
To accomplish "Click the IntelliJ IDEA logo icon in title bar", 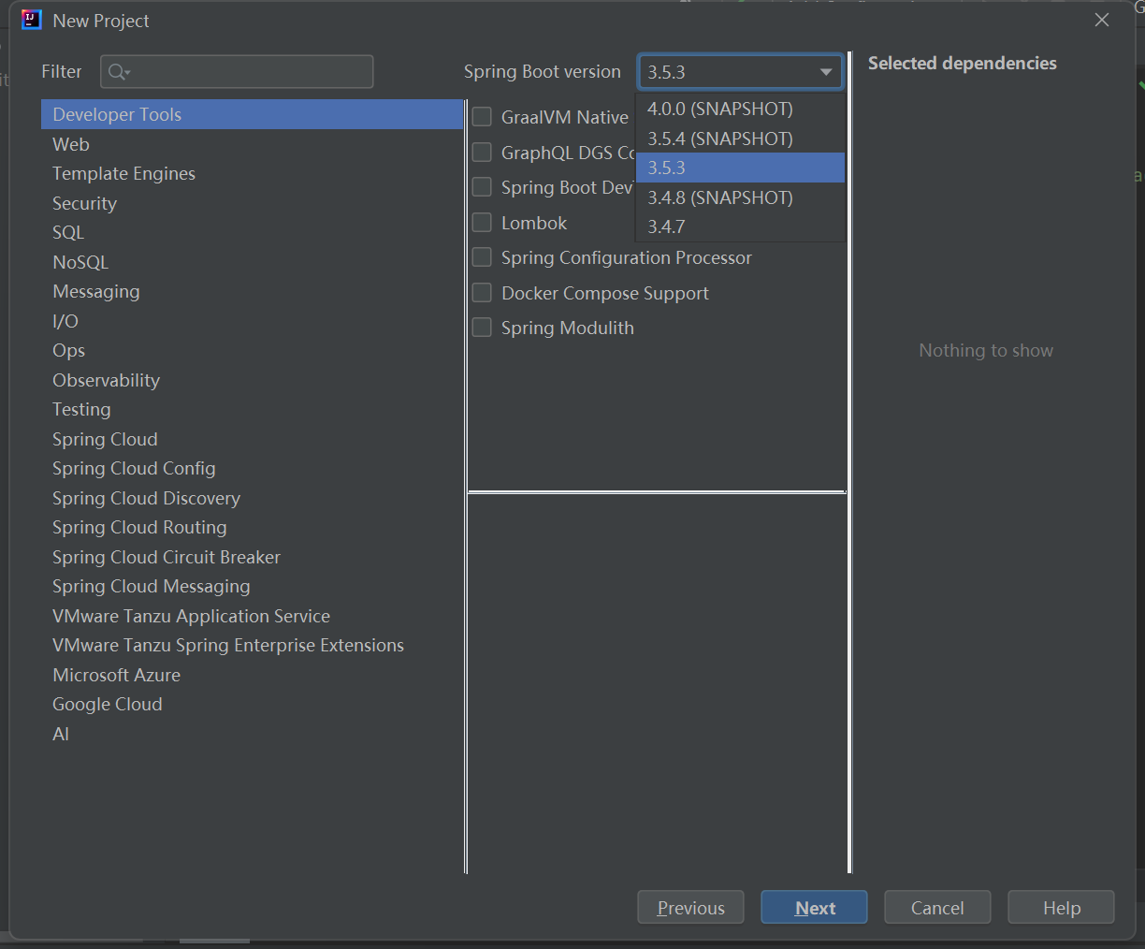I will [x=32, y=20].
